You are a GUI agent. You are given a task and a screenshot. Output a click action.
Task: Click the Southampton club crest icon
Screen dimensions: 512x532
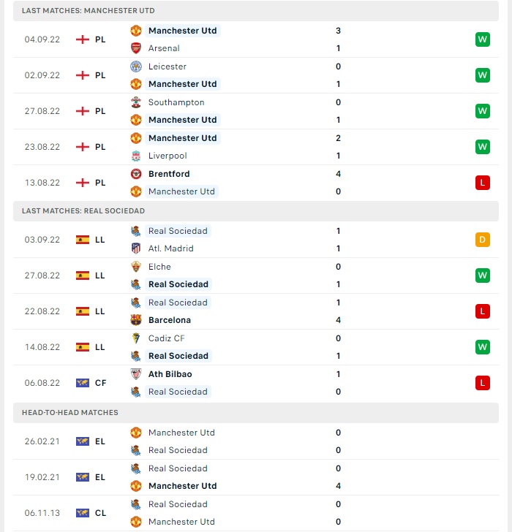(x=136, y=102)
